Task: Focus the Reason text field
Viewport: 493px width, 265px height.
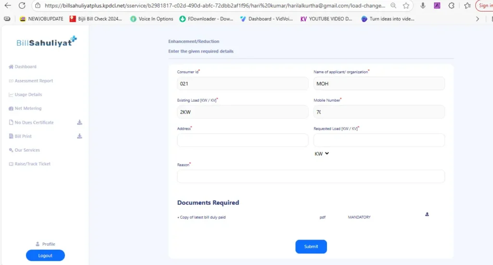Action: click(x=311, y=176)
